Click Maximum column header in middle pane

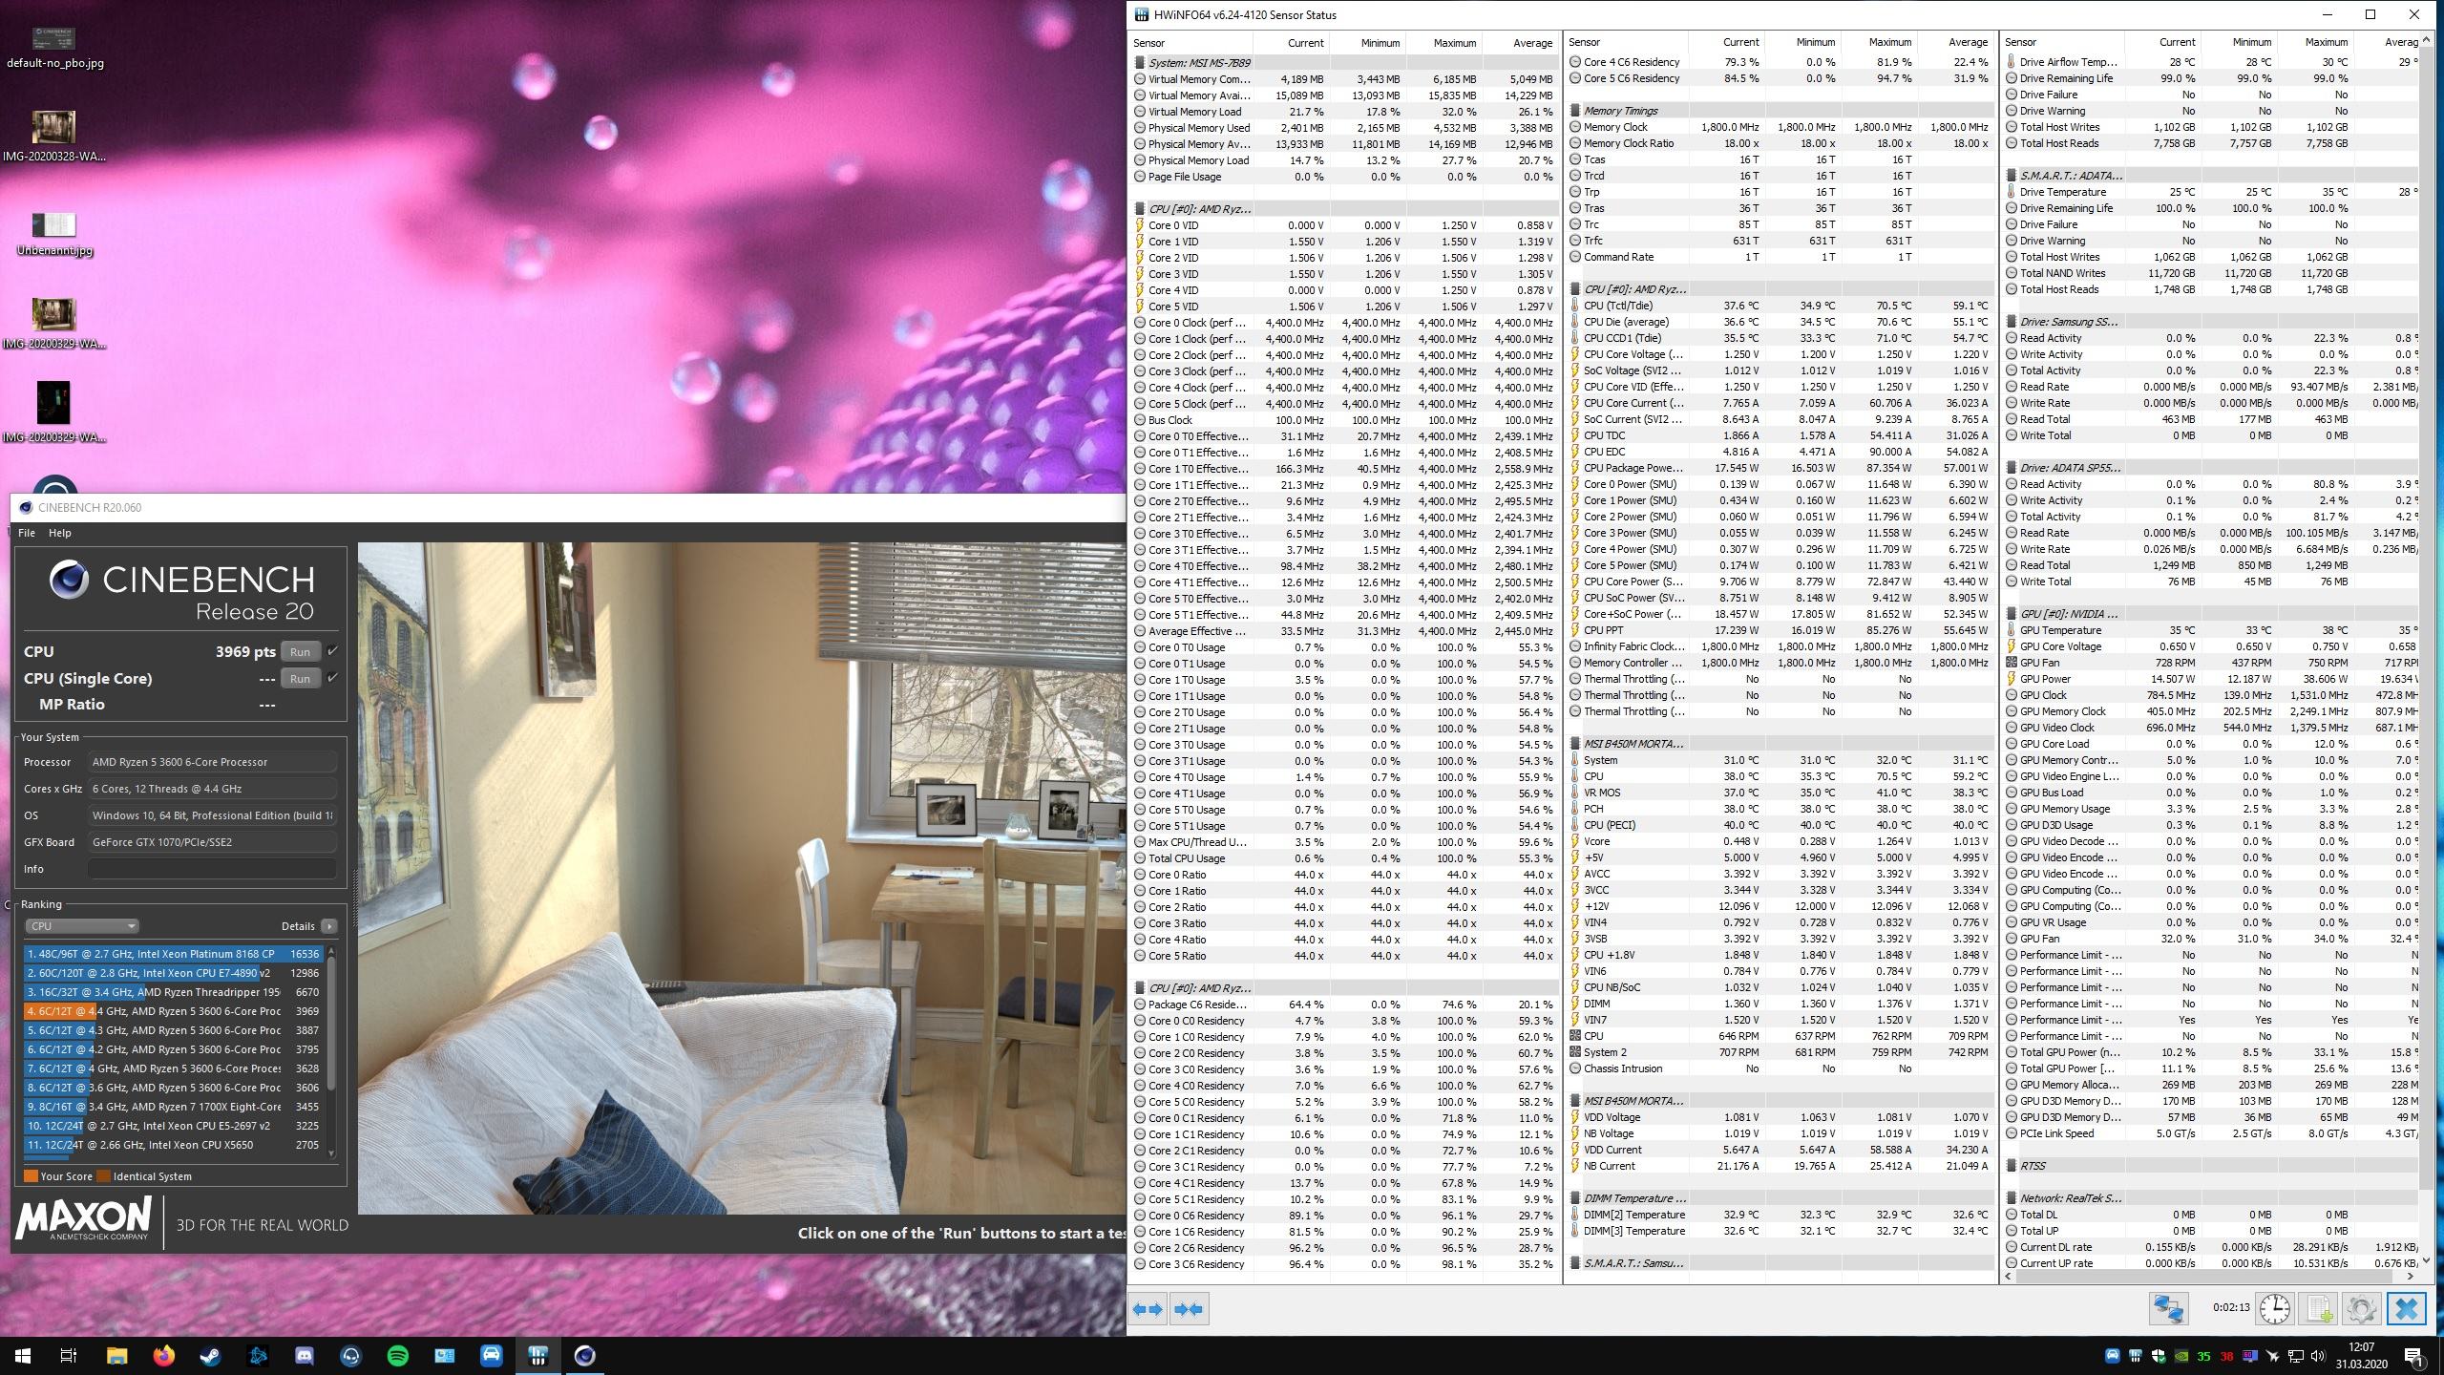[1878, 42]
